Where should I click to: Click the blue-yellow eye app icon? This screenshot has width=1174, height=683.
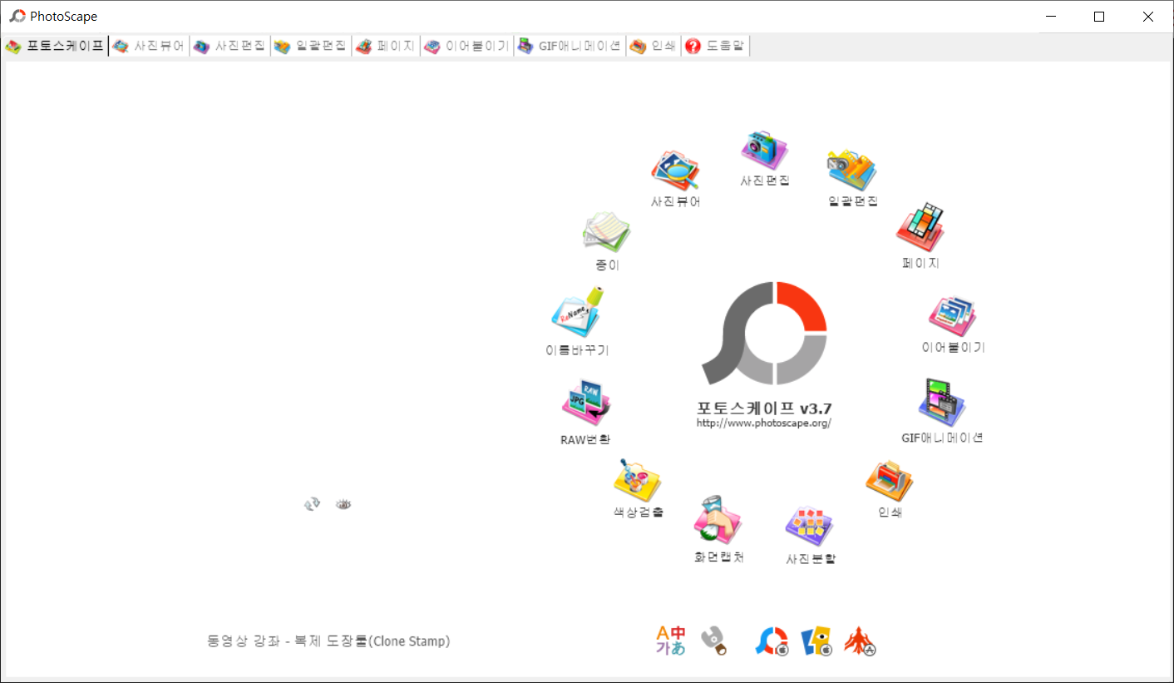click(x=816, y=641)
